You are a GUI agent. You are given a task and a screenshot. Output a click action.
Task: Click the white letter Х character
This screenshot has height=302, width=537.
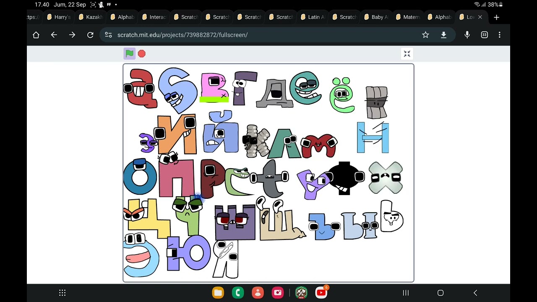(x=386, y=177)
